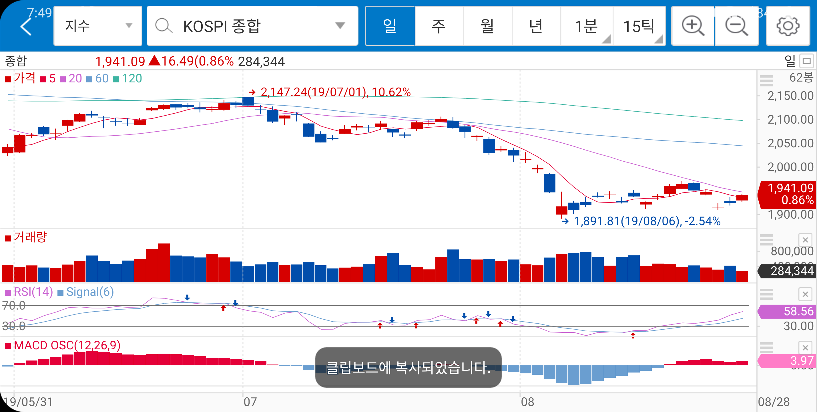
Task: Zoom in the chart with magnifier plus
Action: [693, 26]
